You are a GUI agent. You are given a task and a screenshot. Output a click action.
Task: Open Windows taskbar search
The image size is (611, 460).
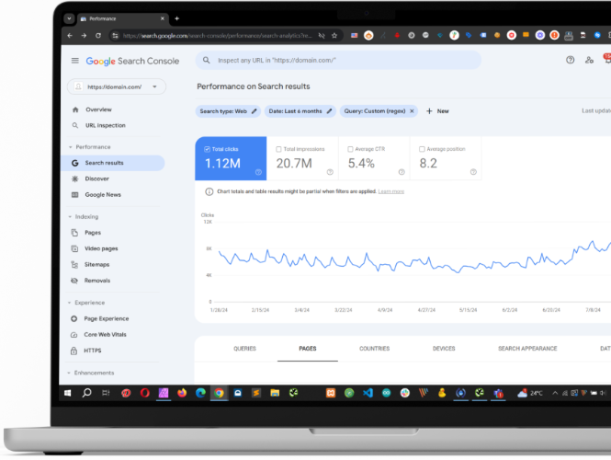coord(87,393)
